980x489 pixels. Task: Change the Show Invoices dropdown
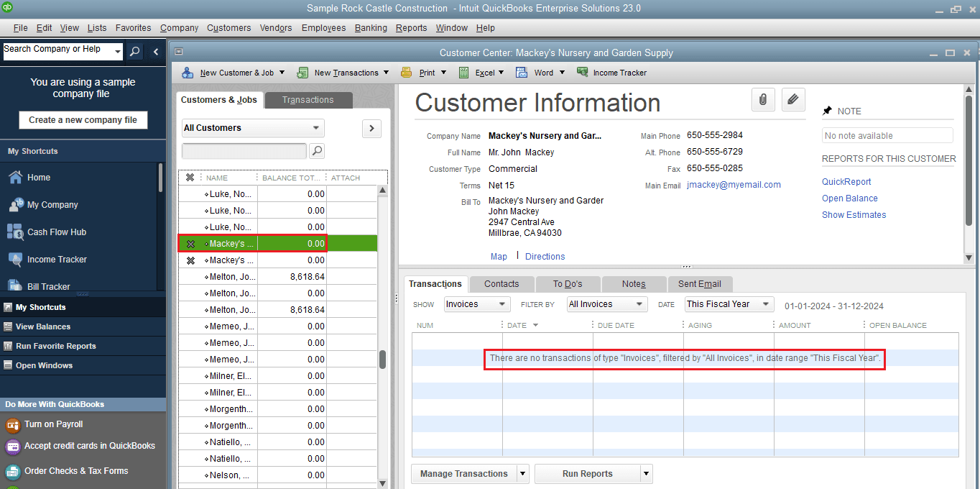[476, 303]
